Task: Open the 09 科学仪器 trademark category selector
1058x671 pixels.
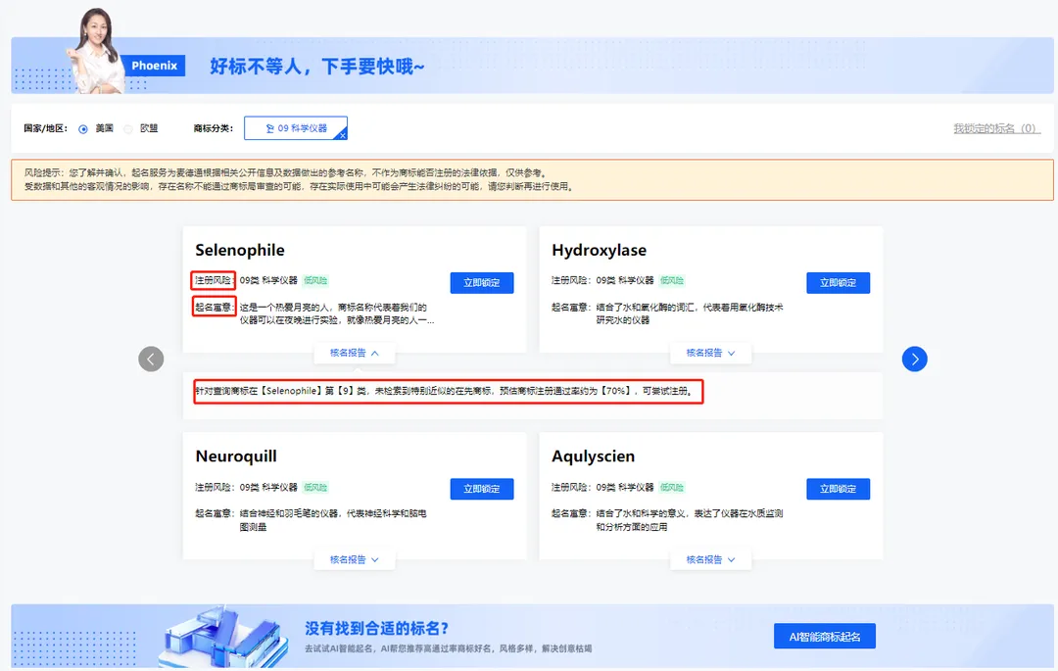Action: (296, 128)
